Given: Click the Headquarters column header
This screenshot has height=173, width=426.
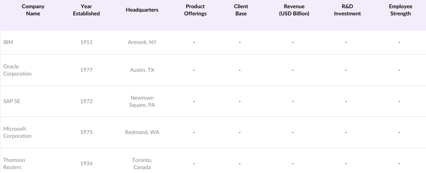Looking at the screenshot, I should coord(142,10).
